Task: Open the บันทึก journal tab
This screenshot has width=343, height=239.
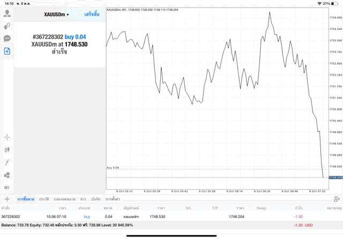Action: point(96,199)
